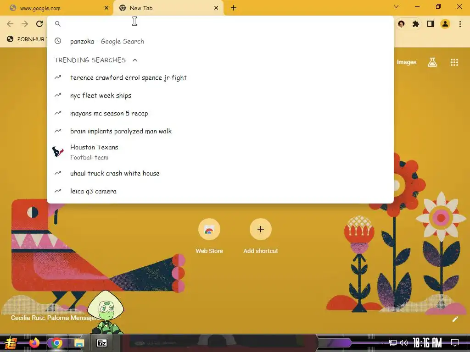This screenshot has height=352, width=470.
Task: Click the customize page pencil icon
Action: coord(455,319)
